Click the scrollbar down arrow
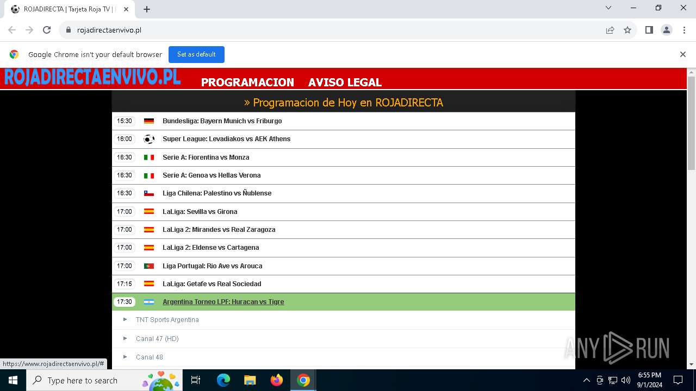The image size is (696, 391). point(691,364)
